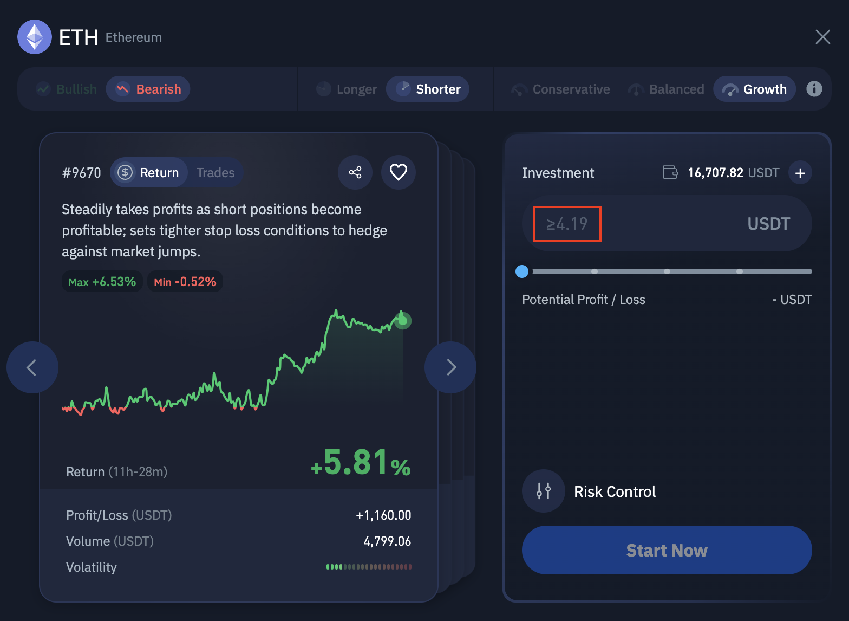Go to next strategy card
The image size is (849, 621).
[450, 367]
